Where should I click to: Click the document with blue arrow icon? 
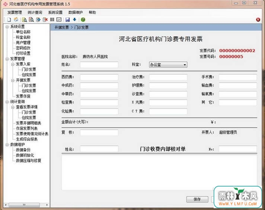tap(38, 20)
